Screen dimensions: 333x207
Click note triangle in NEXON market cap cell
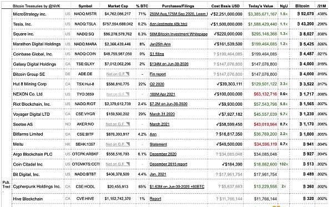pos(128,94)
